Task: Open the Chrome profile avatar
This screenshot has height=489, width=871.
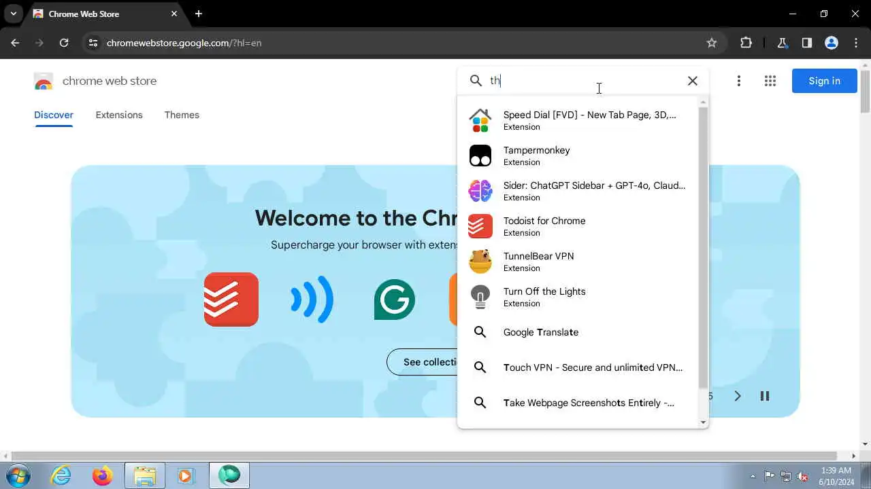Action: 832,43
